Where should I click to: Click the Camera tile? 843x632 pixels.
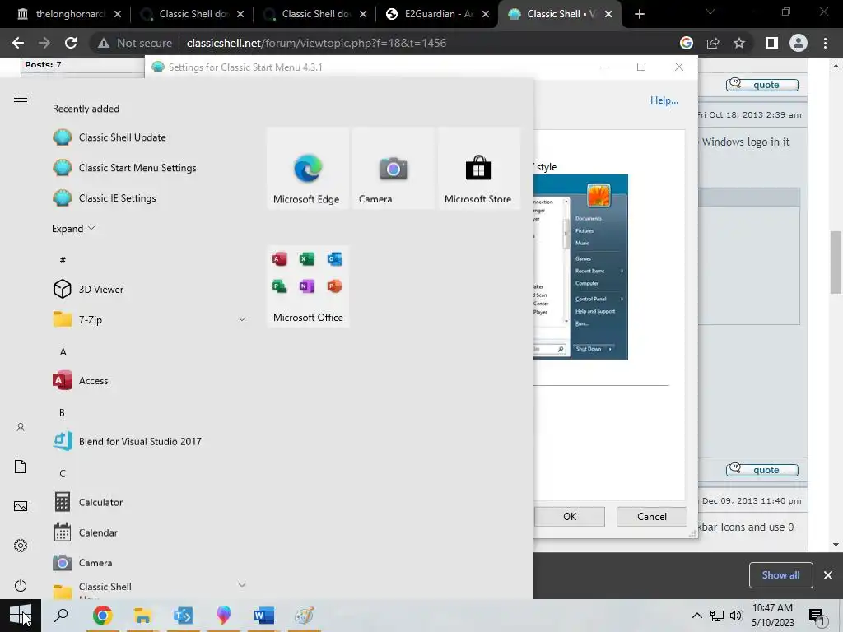click(393, 168)
